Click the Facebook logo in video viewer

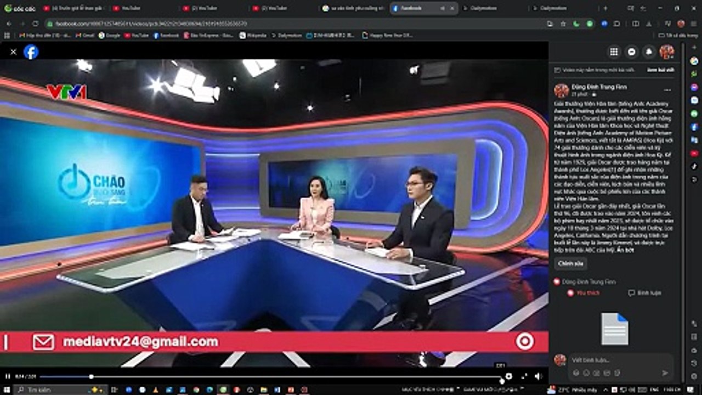31,52
